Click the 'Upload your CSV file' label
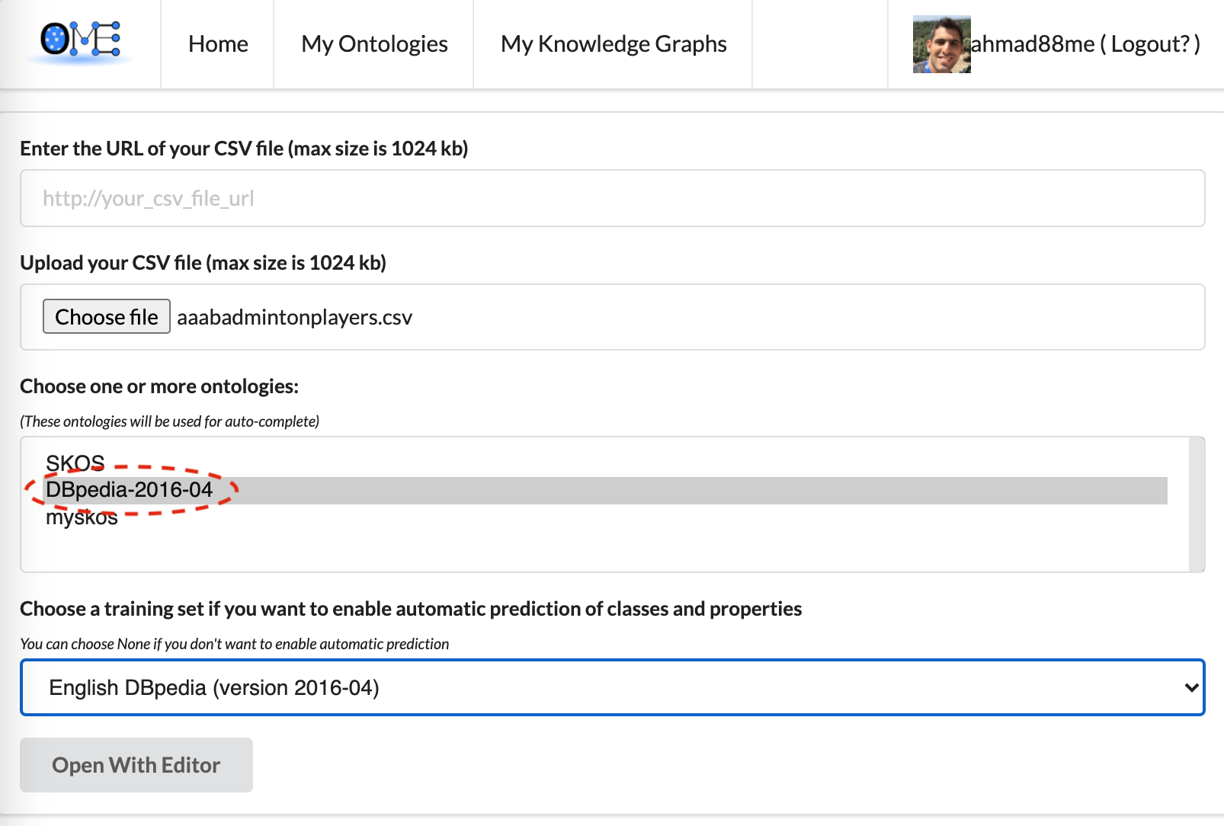This screenshot has height=826, width=1224. coord(203,263)
